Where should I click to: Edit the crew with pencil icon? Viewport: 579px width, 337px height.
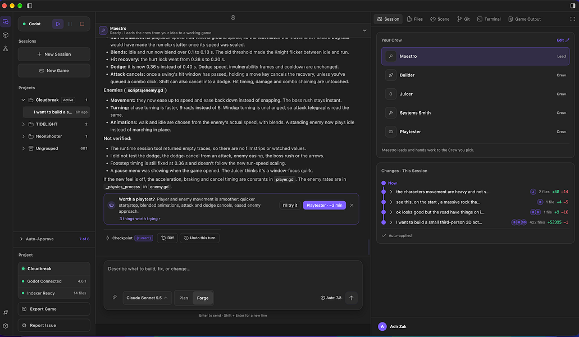point(563,40)
